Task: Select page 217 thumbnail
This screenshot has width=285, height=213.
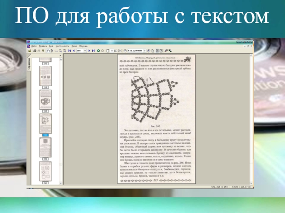Action: point(45,99)
